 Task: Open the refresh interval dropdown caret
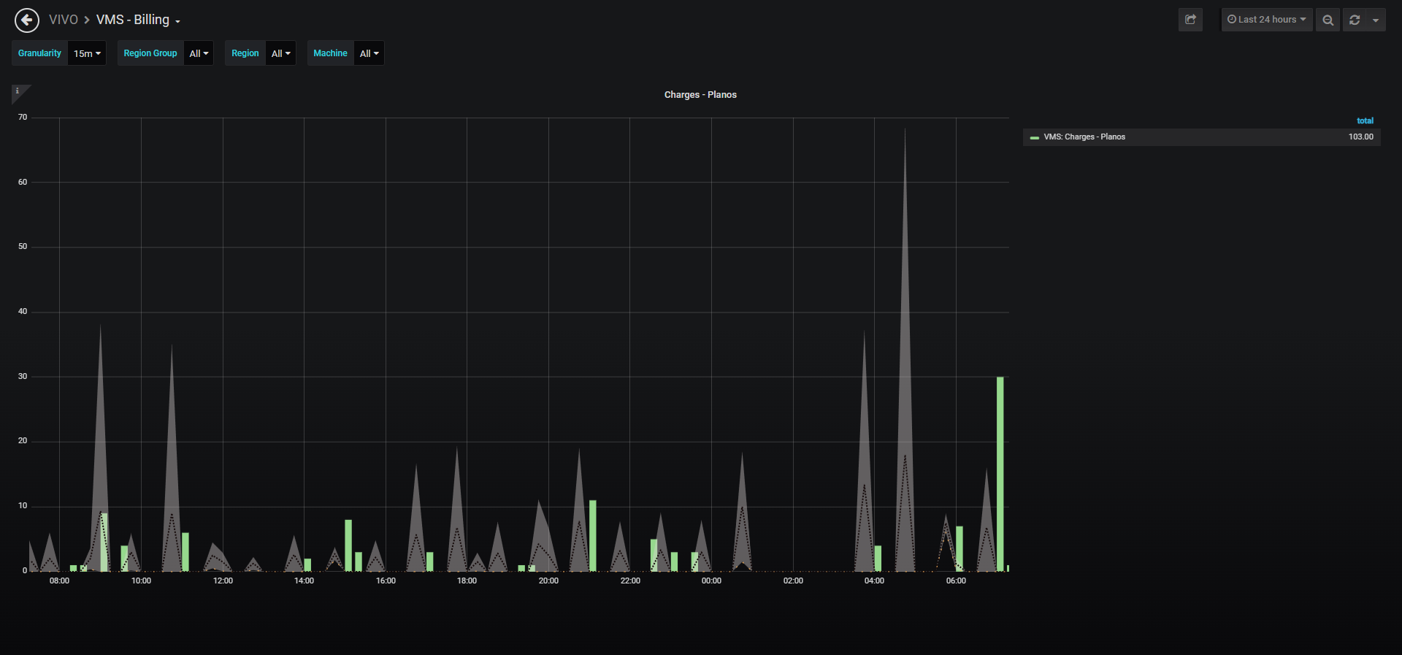[x=1376, y=20]
